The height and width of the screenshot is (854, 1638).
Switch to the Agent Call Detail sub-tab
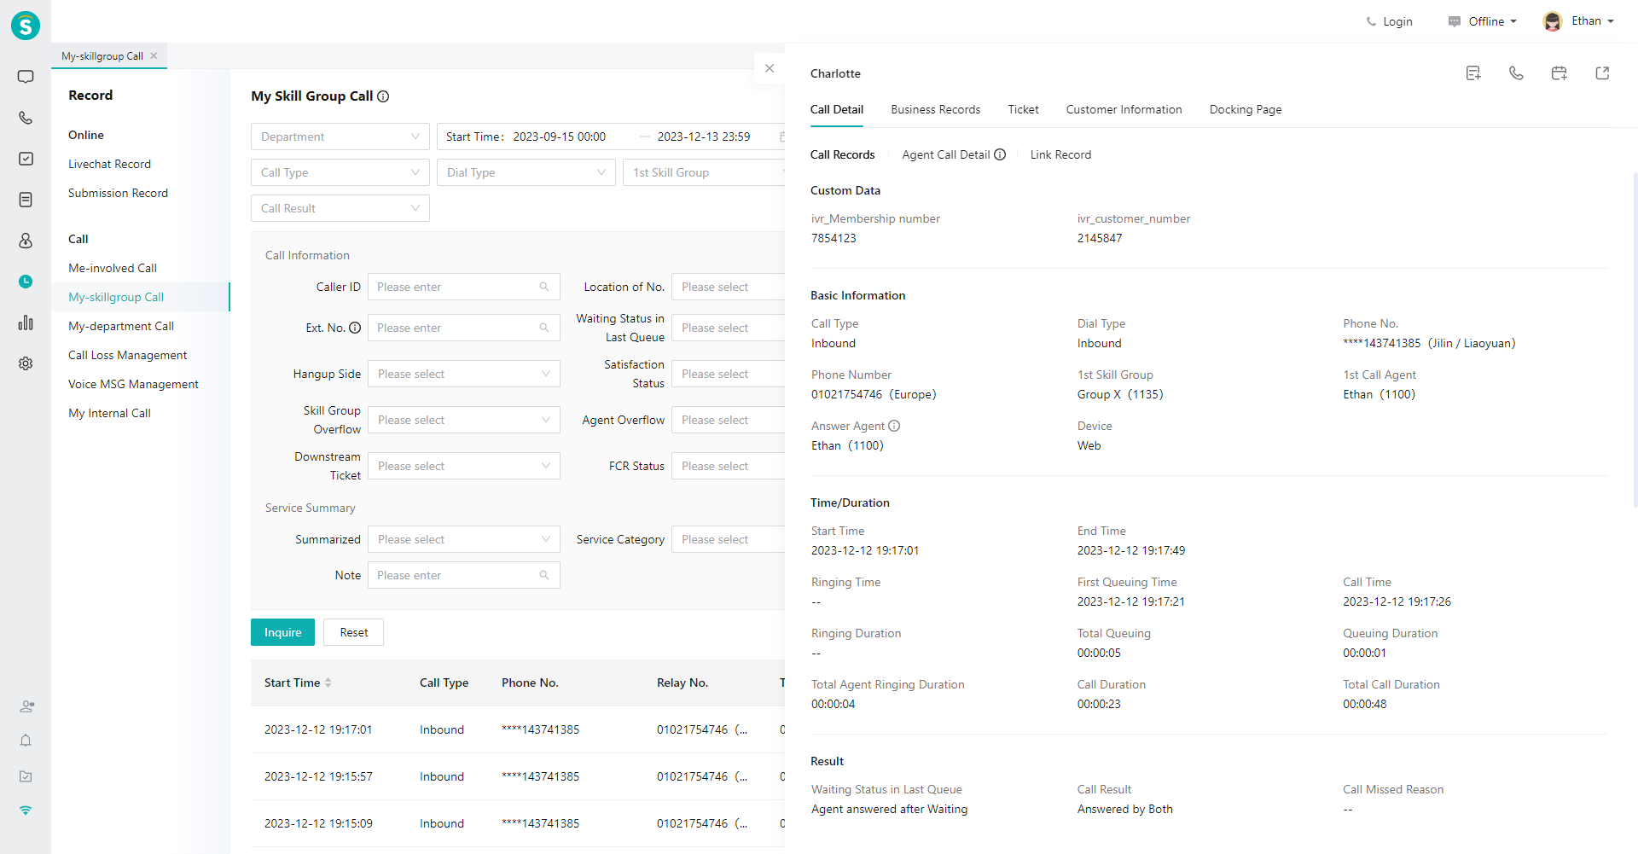click(945, 154)
